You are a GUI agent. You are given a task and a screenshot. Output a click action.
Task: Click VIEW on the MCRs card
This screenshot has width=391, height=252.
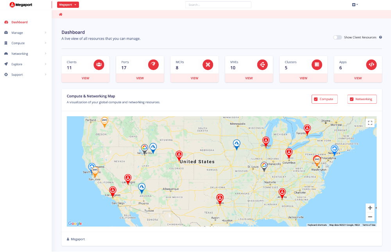click(194, 78)
